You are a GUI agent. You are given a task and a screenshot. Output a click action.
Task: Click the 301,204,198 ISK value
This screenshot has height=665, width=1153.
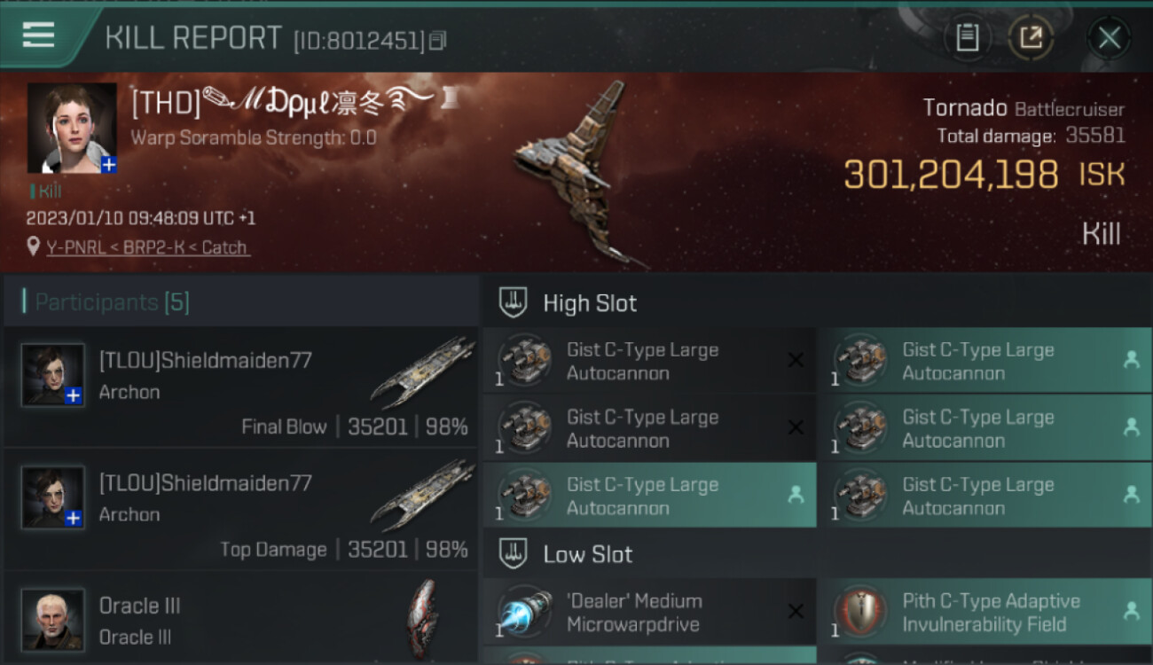984,175
